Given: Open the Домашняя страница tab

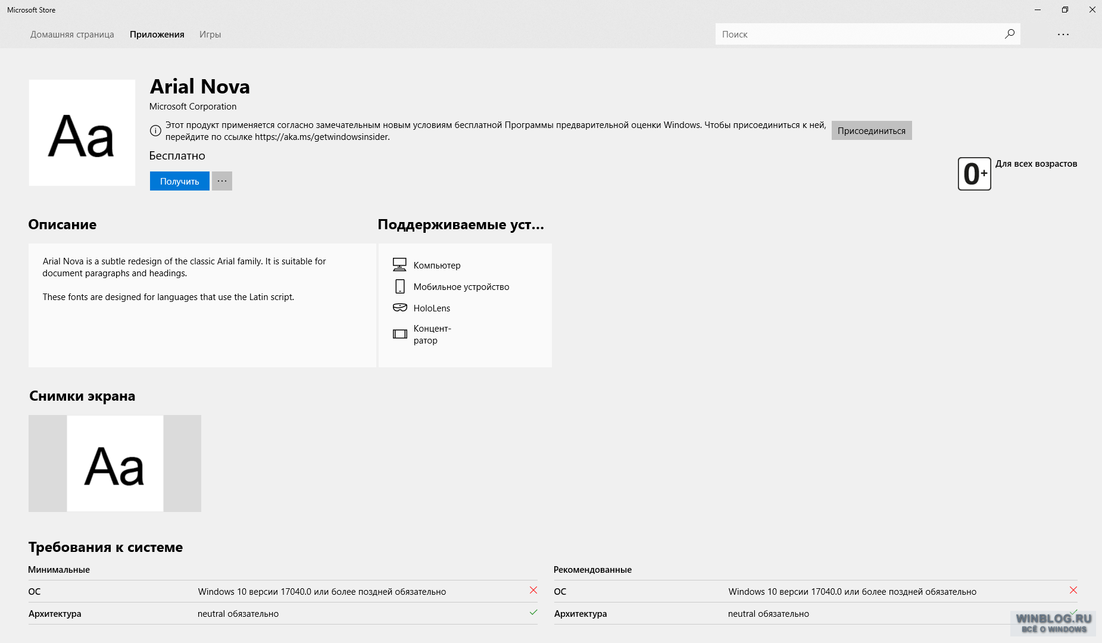Looking at the screenshot, I should pyautogui.click(x=72, y=35).
